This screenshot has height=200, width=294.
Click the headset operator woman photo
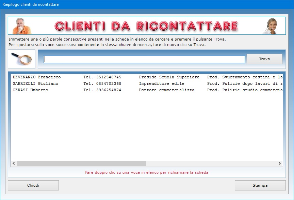[271, 26]
